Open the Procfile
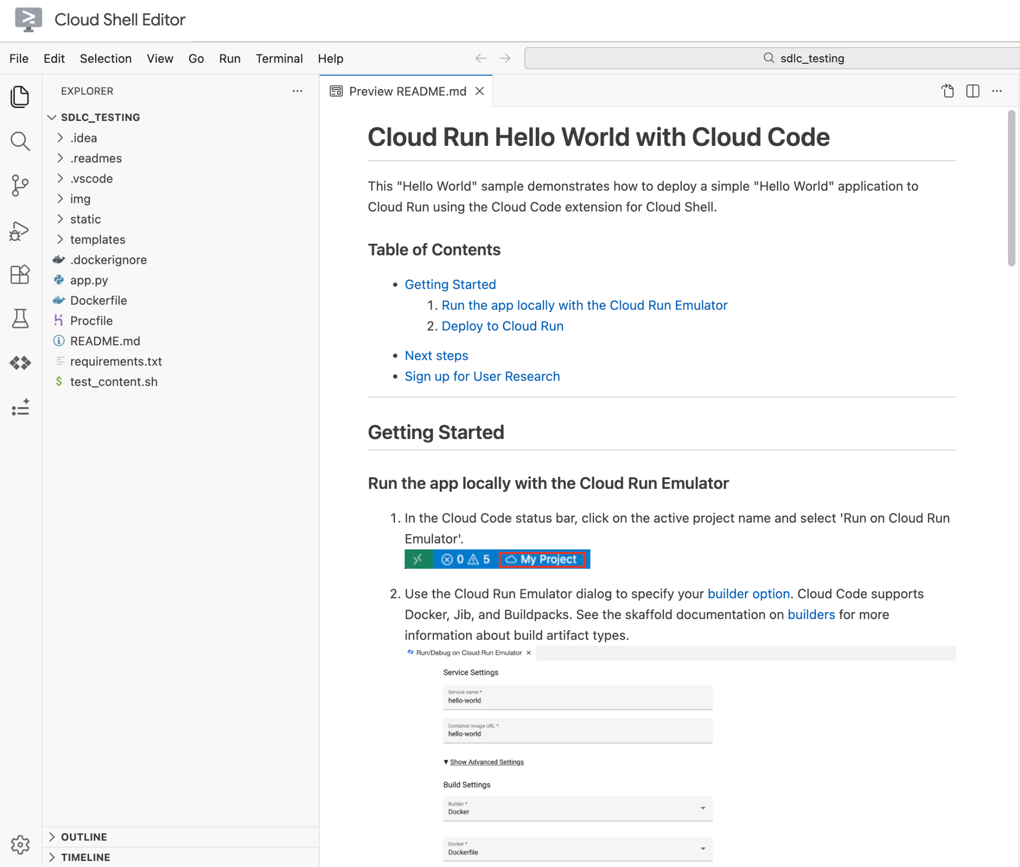The image size is (1020, 867). (180, 321)
